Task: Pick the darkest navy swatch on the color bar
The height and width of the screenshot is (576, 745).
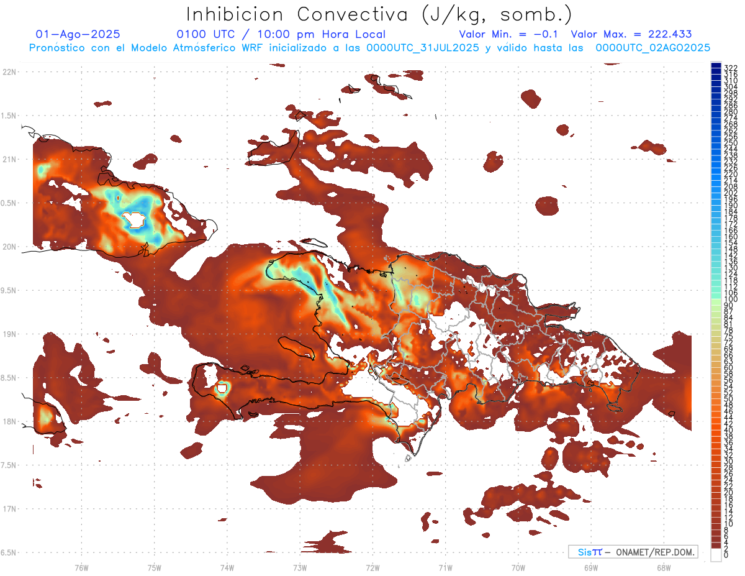Action: point(716,65)
